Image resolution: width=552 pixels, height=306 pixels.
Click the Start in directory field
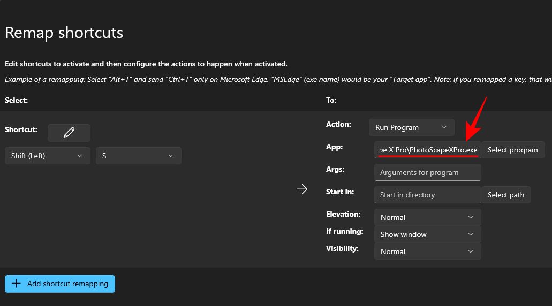427,195
